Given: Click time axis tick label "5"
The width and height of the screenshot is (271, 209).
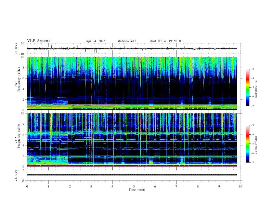Looking at the screenshot, I should [x=134, y=186].
